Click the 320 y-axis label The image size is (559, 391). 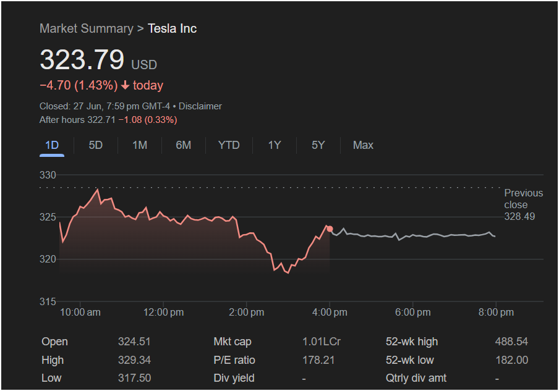point(48,259)
